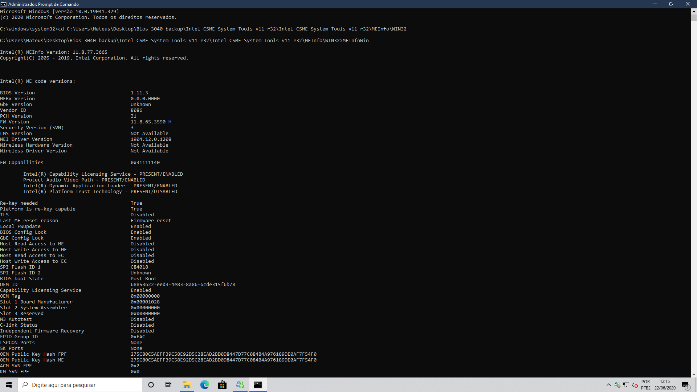Screen dimensions: 697x392
Task: Click the Platform Trust Technology PRESENT/DISABLED line
Action: click(100, 192)
